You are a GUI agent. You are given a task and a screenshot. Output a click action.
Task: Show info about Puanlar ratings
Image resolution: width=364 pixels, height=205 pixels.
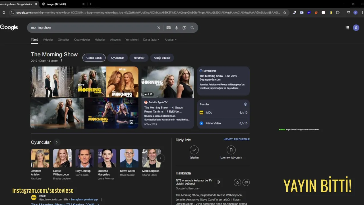tap(245, 104)
